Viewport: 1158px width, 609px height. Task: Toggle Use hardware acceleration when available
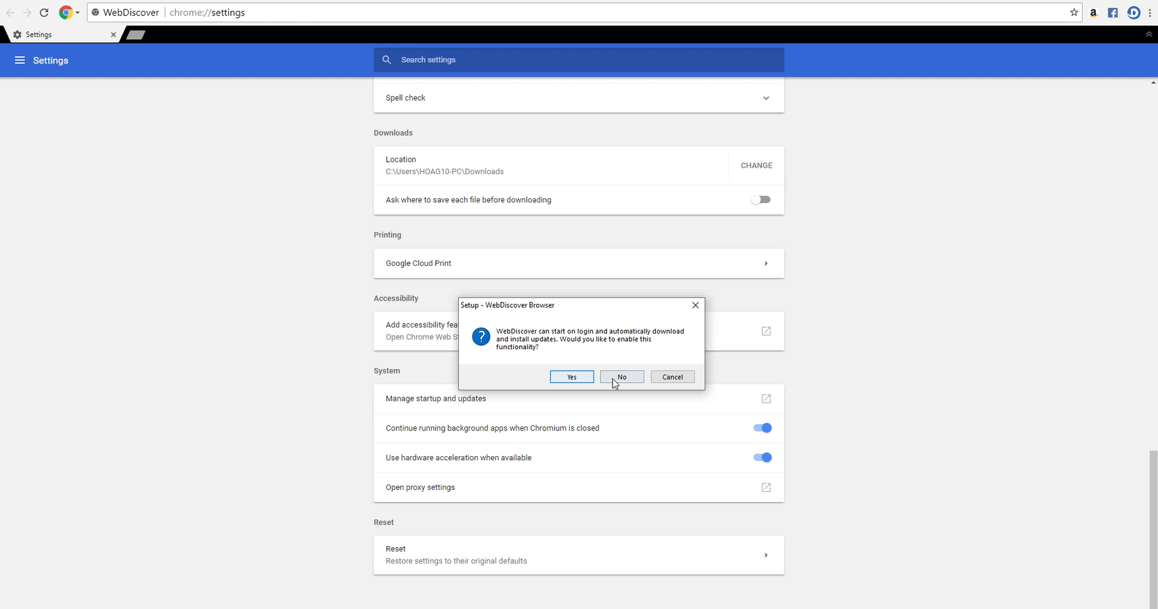(x=762, y=457)
